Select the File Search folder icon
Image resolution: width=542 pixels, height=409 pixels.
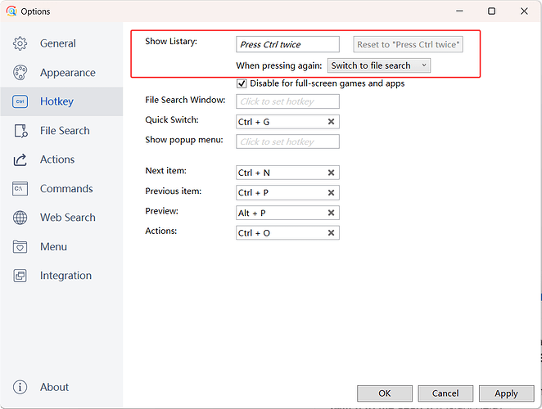(21, 131)
